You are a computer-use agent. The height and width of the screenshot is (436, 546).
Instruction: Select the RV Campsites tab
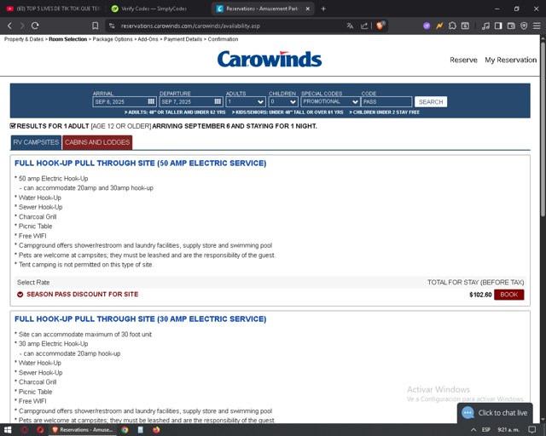36,142
